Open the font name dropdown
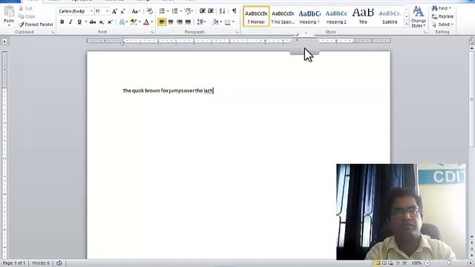The width and height of the screenshot is (475, 267). pyautogui.click(x=91, y=11)
